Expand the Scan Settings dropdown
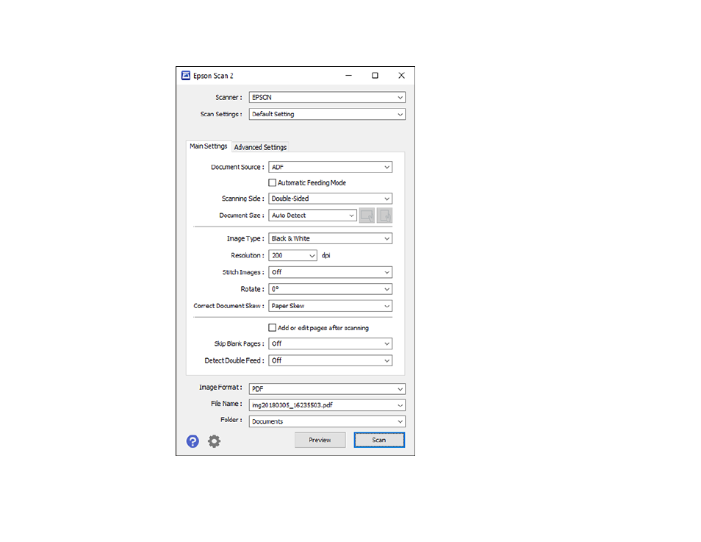The width and height of the screenshot is (701, 542). 327,114
